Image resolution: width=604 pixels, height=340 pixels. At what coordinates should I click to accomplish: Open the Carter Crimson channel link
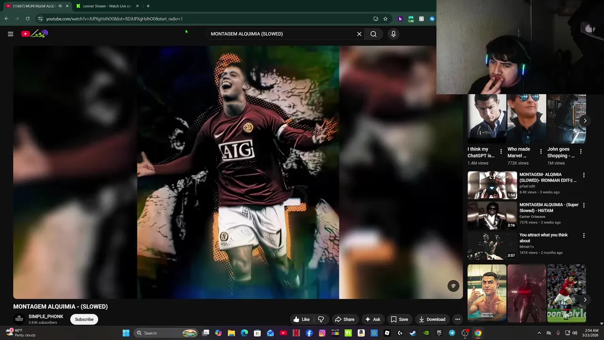532,217
